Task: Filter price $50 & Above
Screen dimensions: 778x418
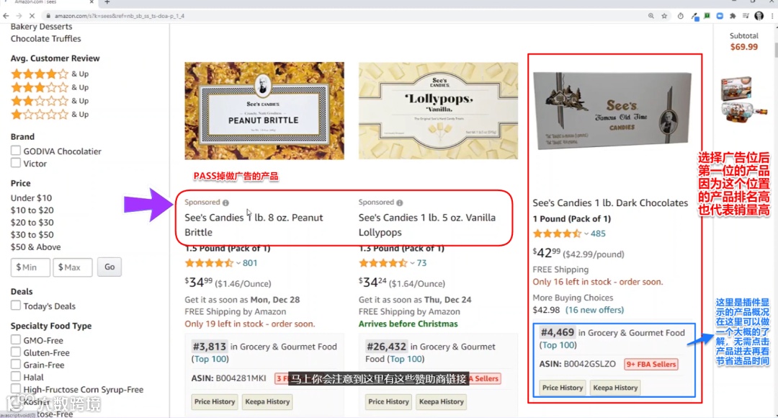Action: [x=36, y=247]
